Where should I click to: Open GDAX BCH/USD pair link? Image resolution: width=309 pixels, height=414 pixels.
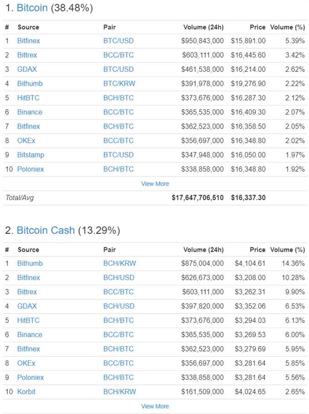119,306
